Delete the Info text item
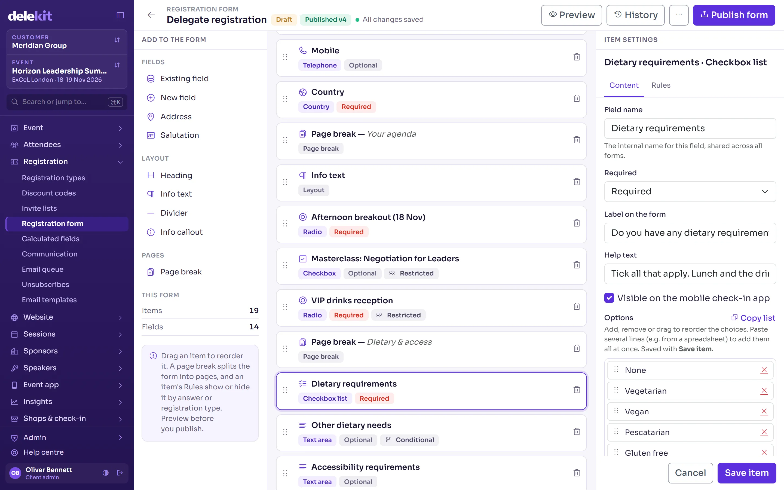Screen dimensions: 784x490 click(577, 182)
